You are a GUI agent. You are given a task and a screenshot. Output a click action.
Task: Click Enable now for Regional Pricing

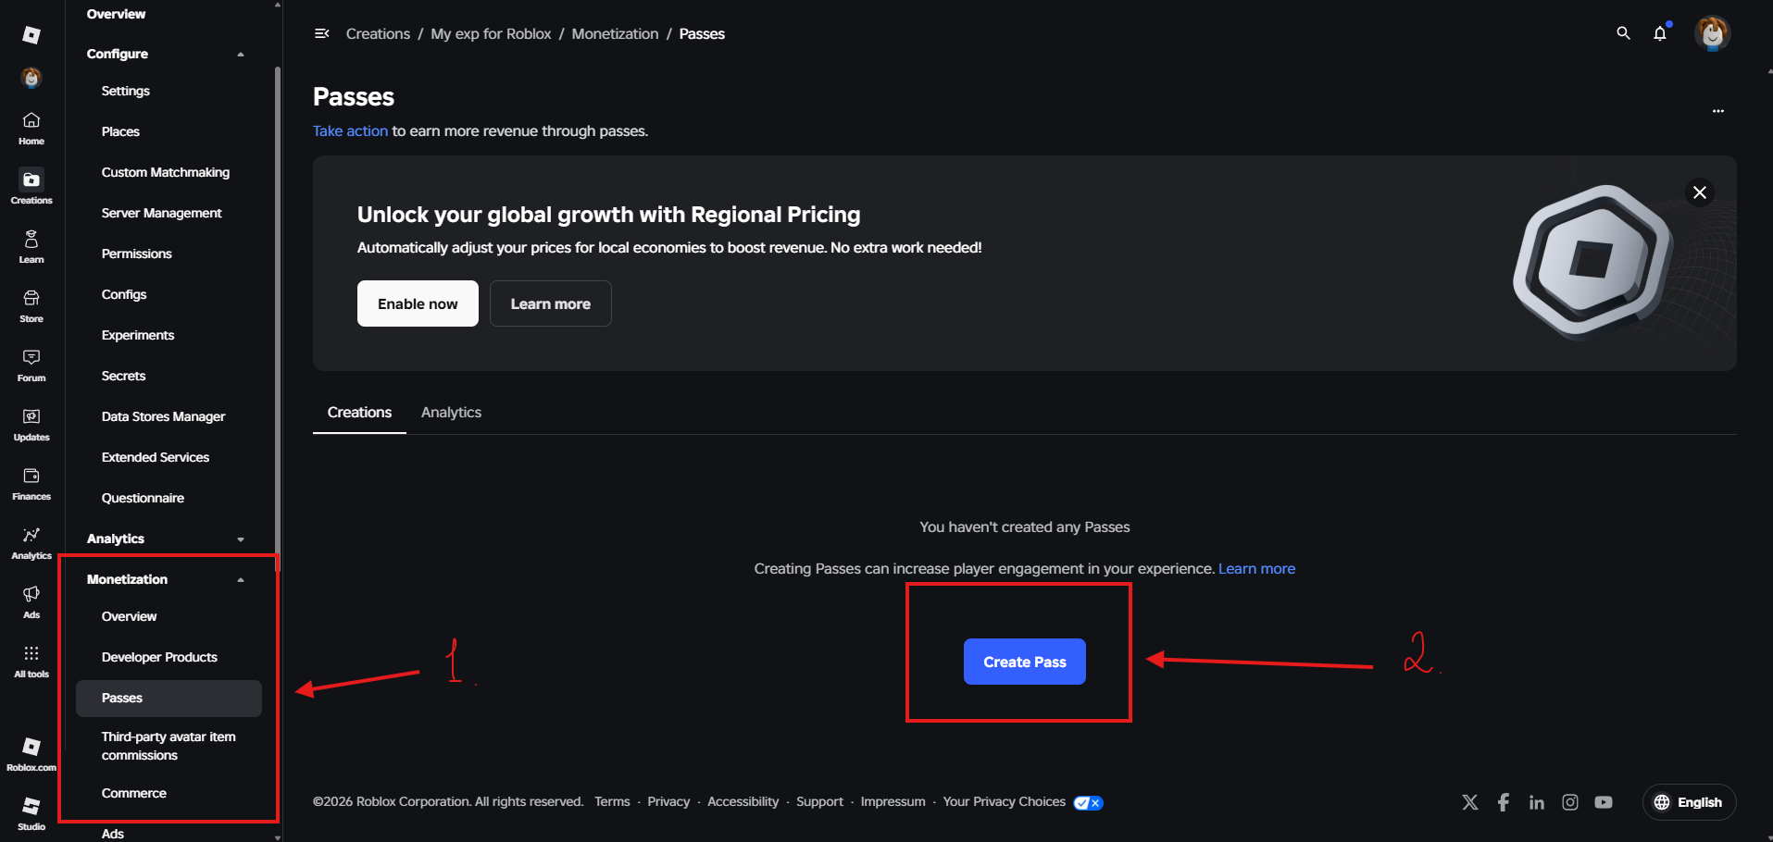418,303
